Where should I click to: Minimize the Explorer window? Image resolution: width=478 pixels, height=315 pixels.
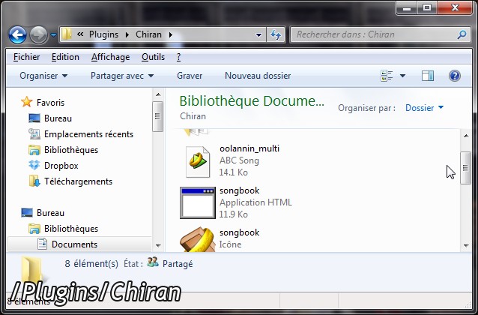406,8
